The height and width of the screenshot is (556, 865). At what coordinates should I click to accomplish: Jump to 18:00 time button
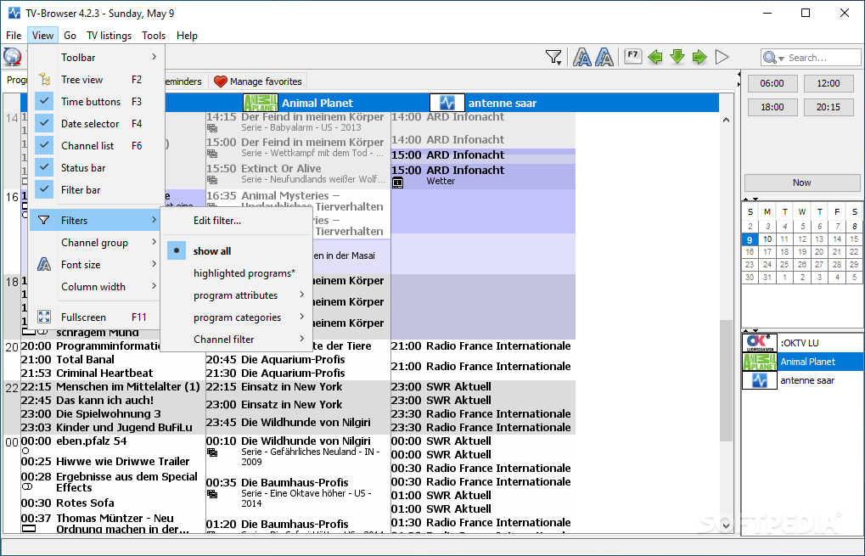coord(772,107)
